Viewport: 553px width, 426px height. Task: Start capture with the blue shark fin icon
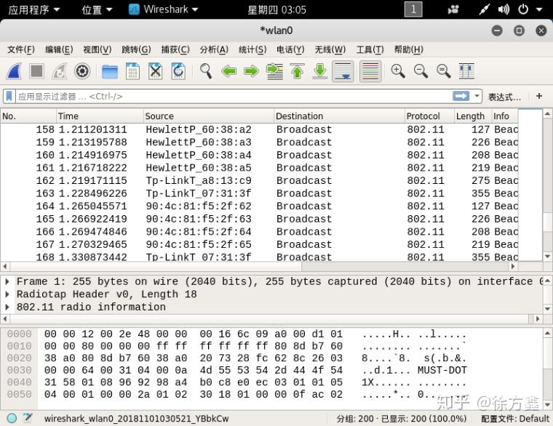pyautogui.click(x=14, y=71)
